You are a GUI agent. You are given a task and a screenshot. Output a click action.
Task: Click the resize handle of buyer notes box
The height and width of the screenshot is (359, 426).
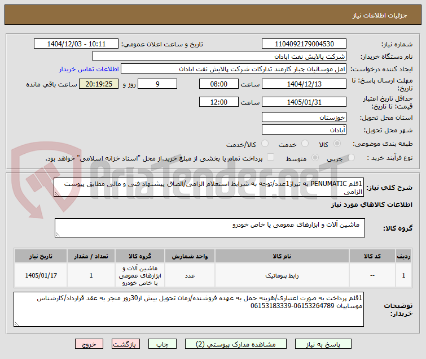pos(16,323)
